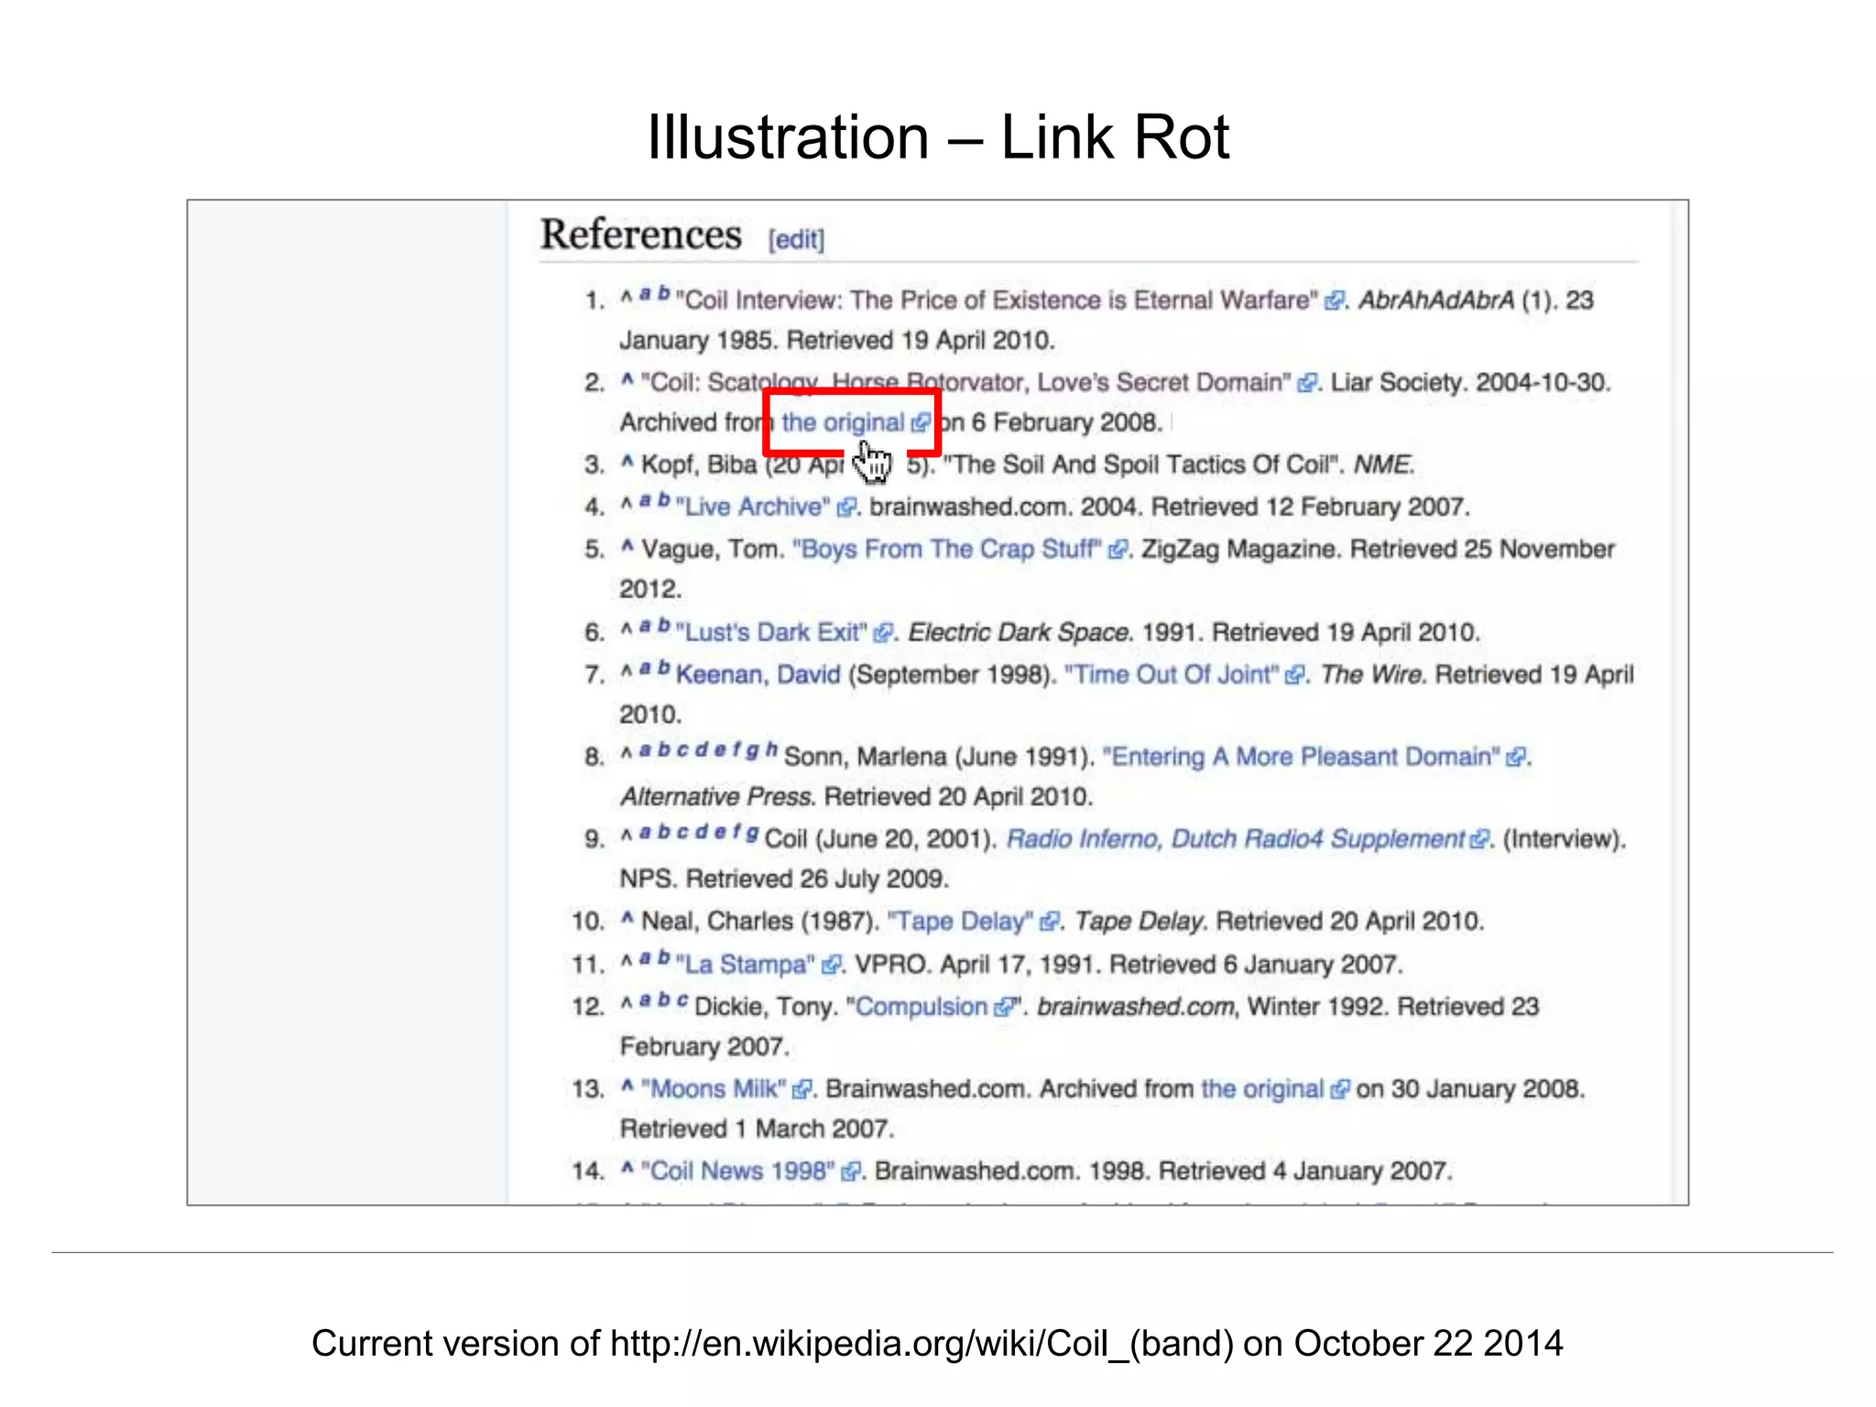1876x1407 pixels.
Task: Open "the original" link in reference 13
Action: click(x=1262, y=1089)
